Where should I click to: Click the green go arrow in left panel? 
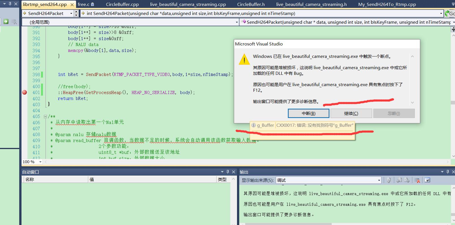[6, 21]
